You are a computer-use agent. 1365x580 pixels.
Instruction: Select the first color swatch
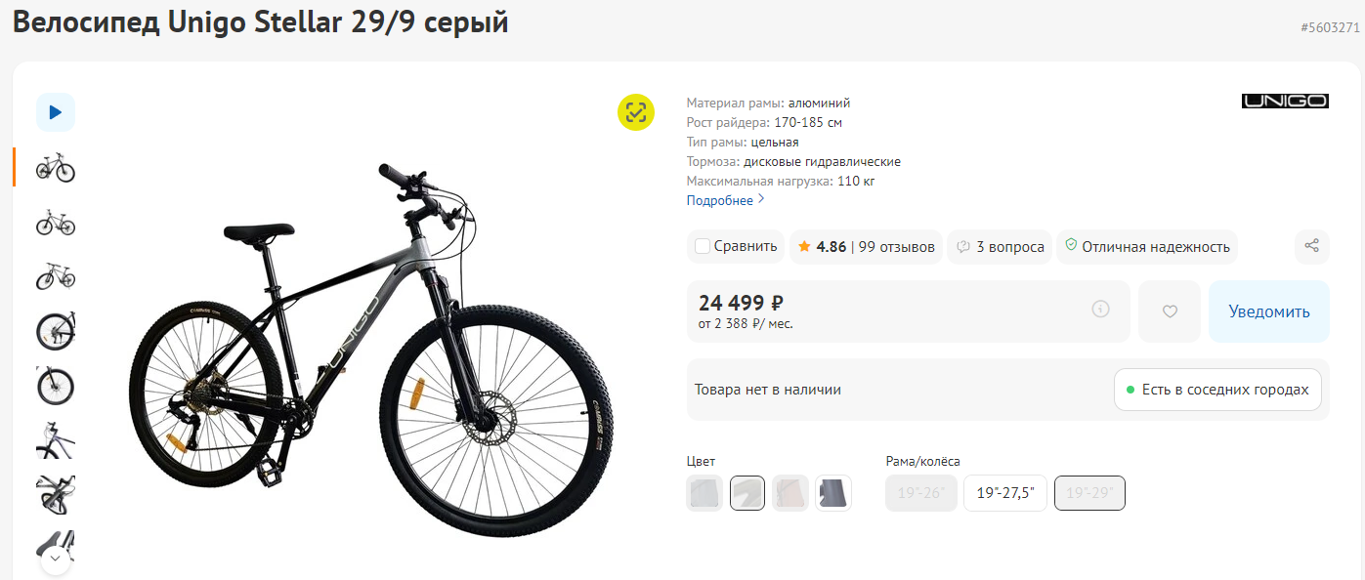click(704, 493)
